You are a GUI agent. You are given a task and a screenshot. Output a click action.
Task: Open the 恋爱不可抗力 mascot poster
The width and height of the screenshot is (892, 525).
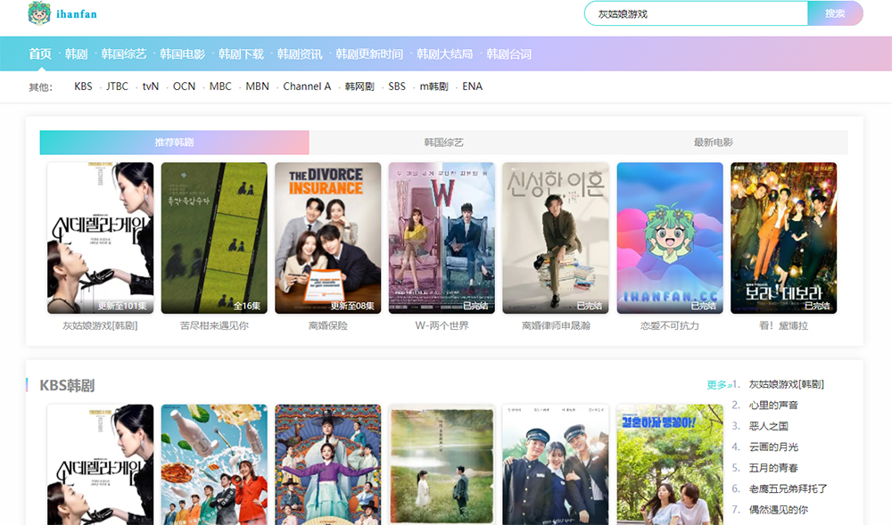pos(669,237)
